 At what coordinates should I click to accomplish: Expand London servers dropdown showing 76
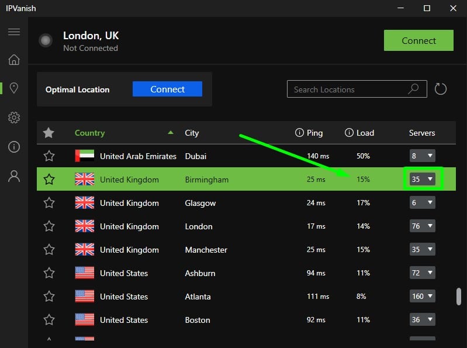423,226
